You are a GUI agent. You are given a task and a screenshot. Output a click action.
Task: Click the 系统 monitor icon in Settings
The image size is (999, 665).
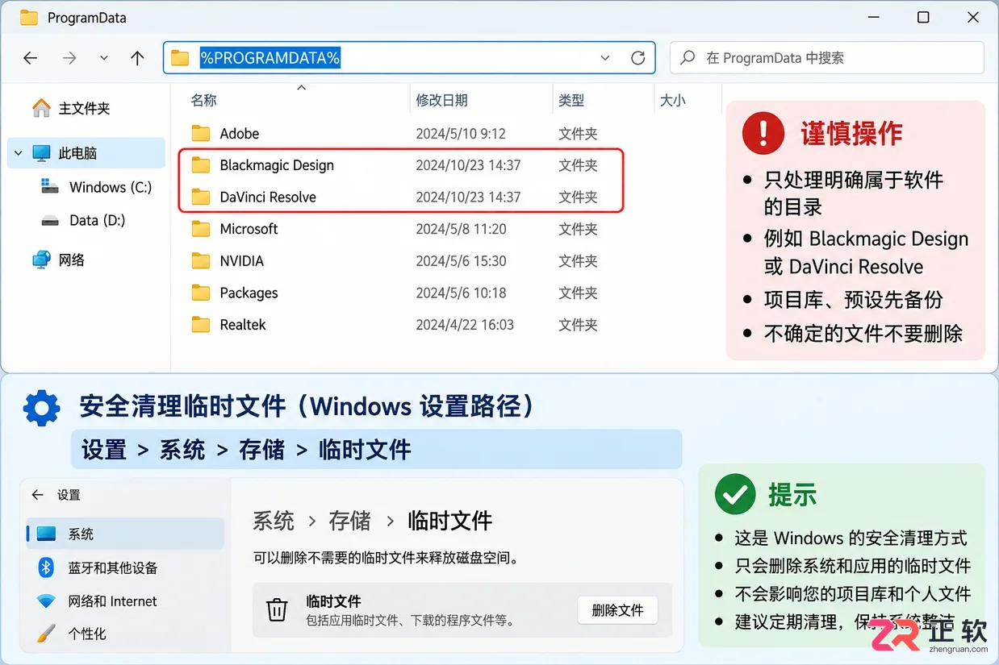(46, 534)
